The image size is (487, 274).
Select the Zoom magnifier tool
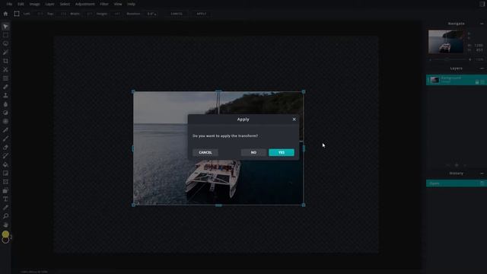[5, 216]
